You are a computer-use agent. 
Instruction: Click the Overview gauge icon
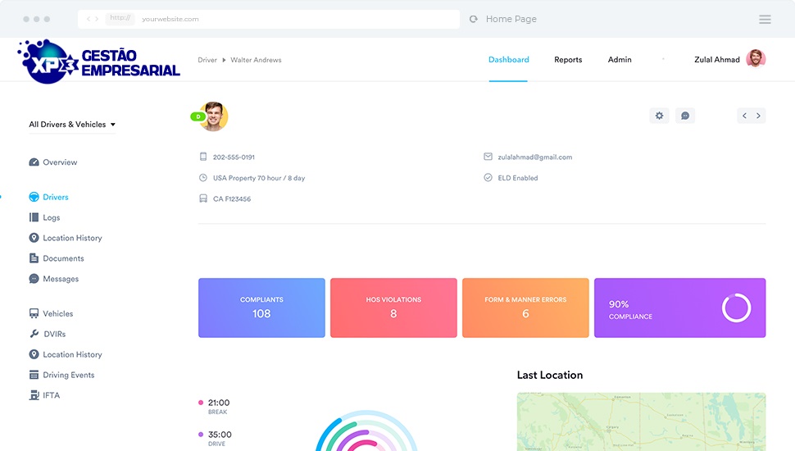coord(34,162)
